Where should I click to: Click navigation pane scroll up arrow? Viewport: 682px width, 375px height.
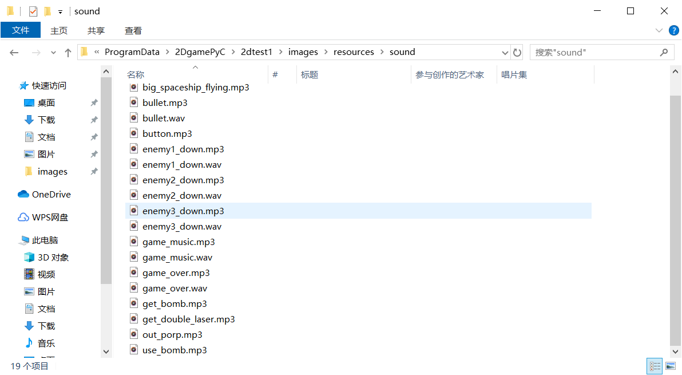(x=106, y=72)
